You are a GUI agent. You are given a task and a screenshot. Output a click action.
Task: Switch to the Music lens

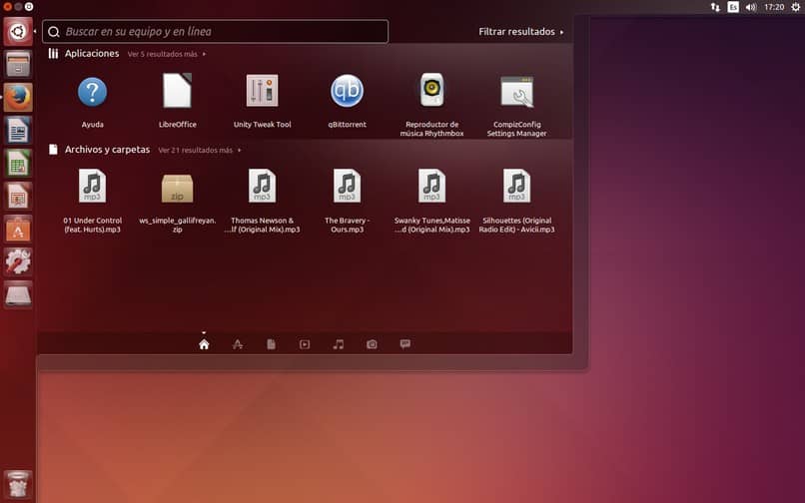tap(339, 344)
